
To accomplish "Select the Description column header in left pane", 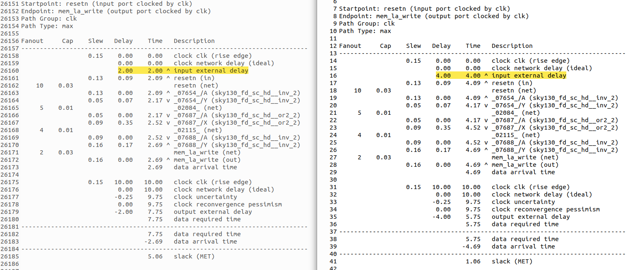I will (194, 41).
